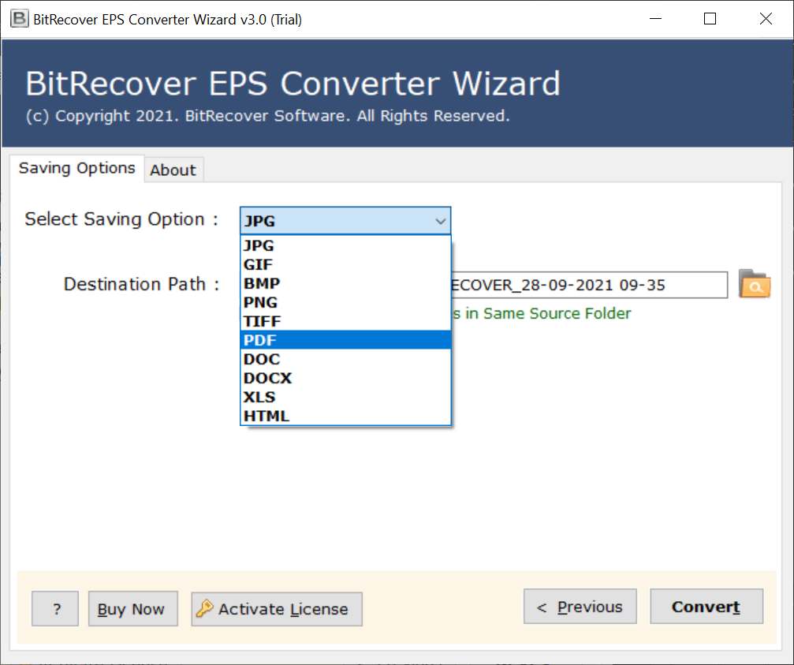Open help with the question mark button
This screenshot has width=794, height=665.
pos(55,609)
